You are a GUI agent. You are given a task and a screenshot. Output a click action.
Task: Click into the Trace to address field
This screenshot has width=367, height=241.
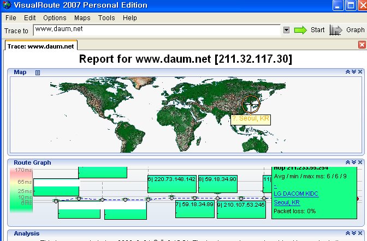point(157,30)
